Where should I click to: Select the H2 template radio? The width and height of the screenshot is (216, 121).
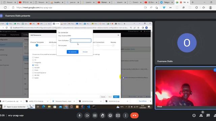pos(33,60)
